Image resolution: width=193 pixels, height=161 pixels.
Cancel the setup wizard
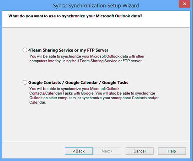tap(139, 151)
